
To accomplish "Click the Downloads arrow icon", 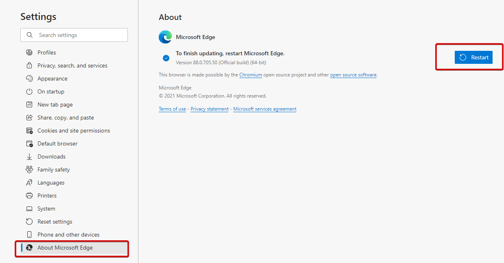I will pos(29,156).
